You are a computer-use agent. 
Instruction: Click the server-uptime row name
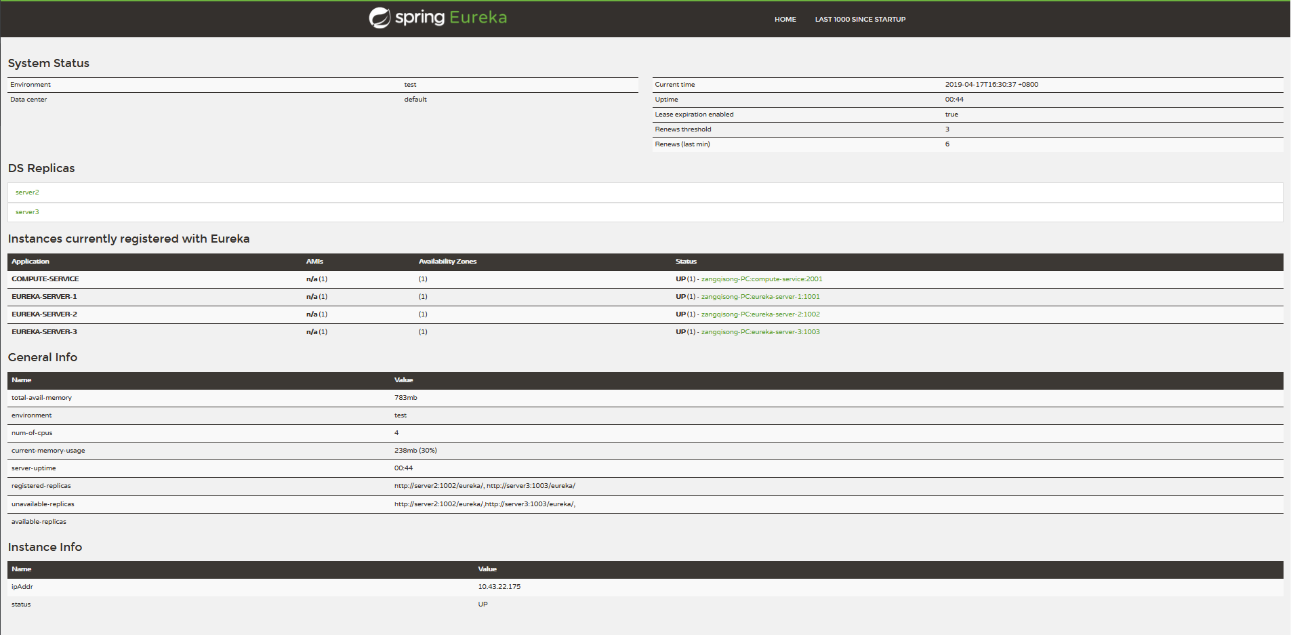point(34,468)
